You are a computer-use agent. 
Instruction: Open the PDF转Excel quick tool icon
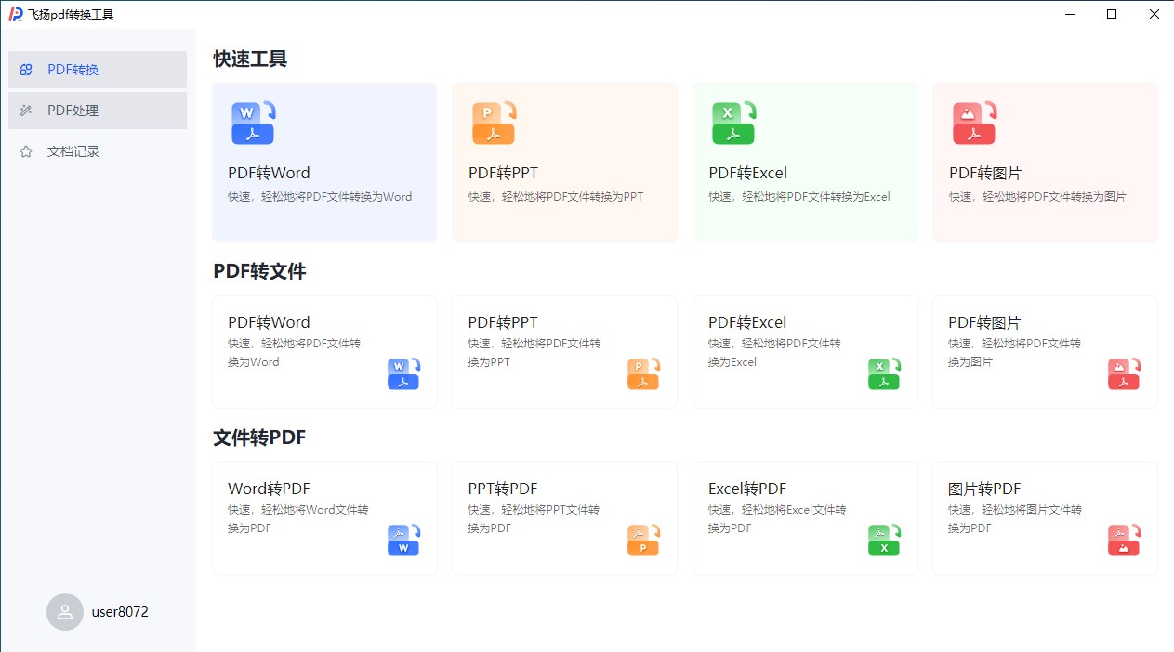[733, 122]
